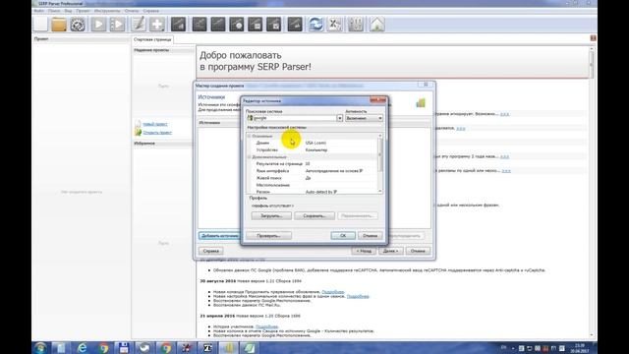Click the chart icon with a calendar
Image resolution: width=629 pixels, height=354 pixels.
click(256, 25)
